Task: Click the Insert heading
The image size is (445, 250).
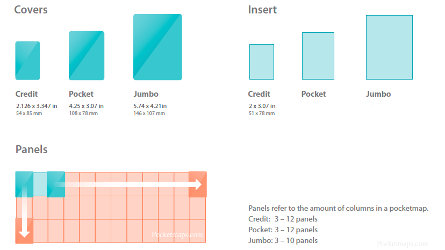Action: pos(262,10)
